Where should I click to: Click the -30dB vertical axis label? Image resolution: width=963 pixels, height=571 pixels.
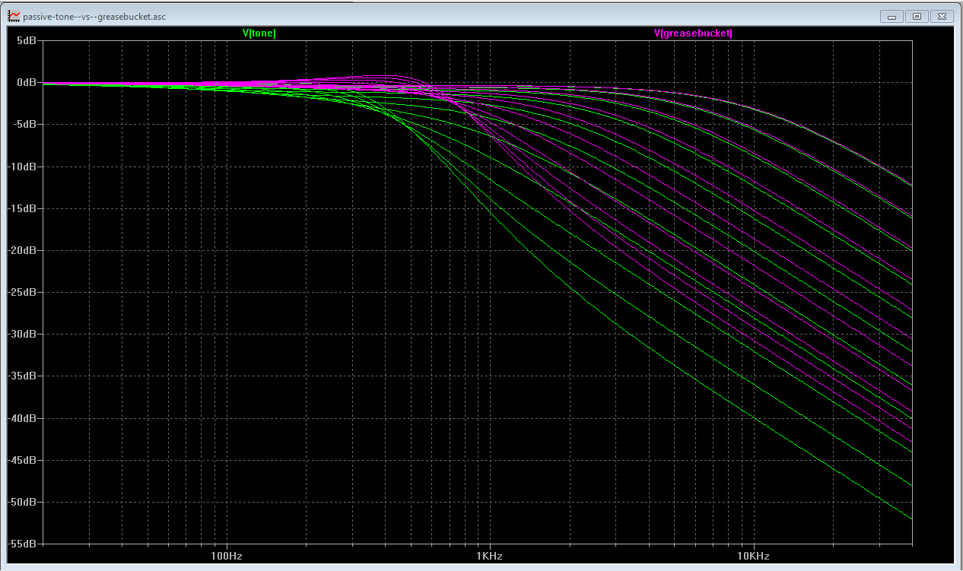[x=22, y=335]
